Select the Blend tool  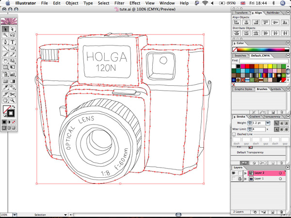point(12,87)
